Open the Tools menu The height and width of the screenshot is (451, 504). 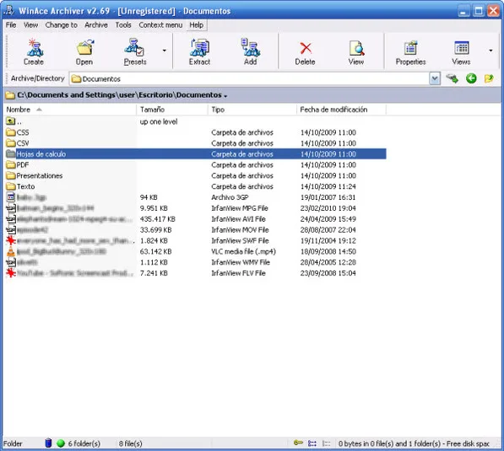(123, 25)
